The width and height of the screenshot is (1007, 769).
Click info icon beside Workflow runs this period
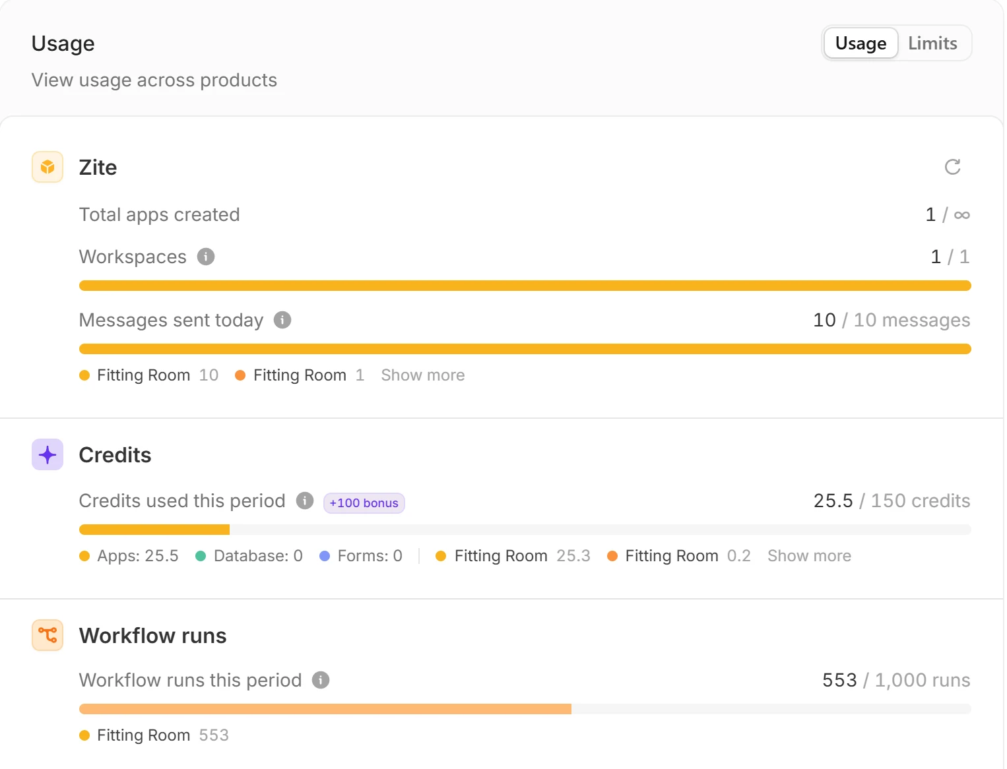pos(321,680)
